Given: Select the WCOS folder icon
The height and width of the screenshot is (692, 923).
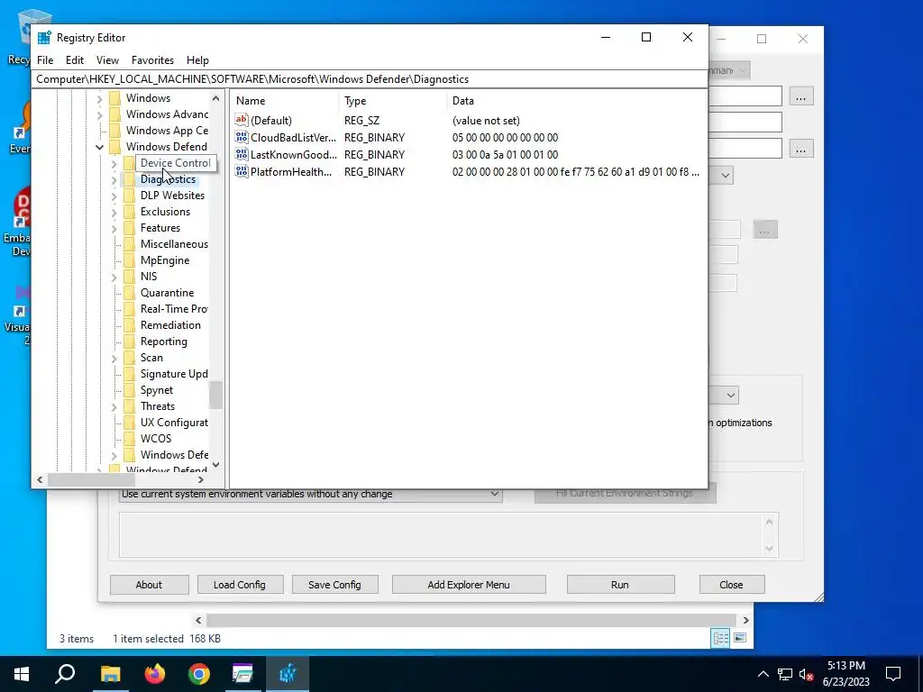Looking at the screenshot, I should (x=130, y=439).
